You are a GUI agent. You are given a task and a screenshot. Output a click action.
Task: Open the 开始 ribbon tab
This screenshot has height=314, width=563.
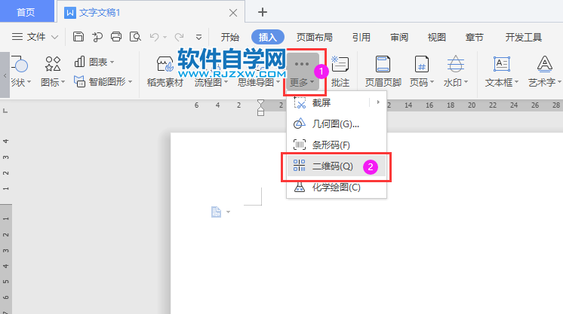point(229,37)
